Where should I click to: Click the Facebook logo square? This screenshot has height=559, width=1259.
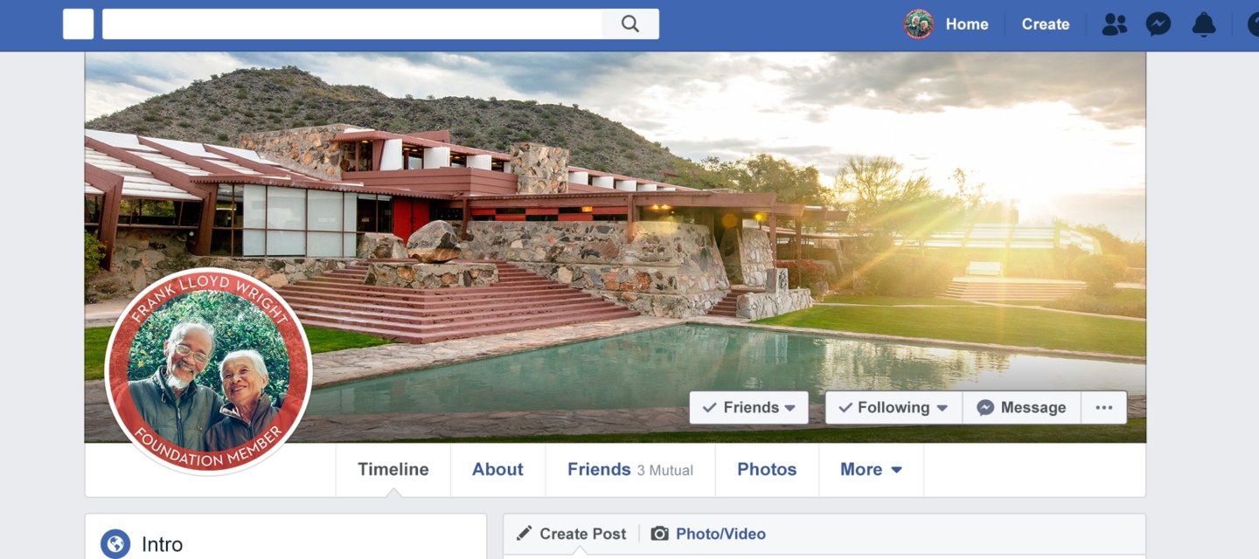click(78, 24)
